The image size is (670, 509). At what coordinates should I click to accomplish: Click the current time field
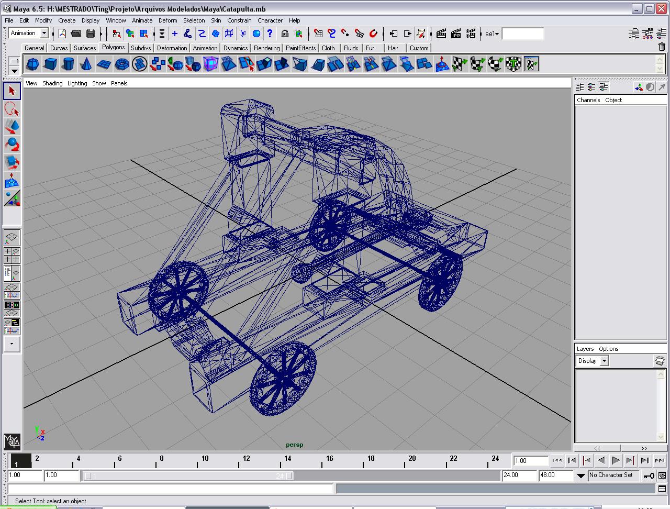coord(531,461)
